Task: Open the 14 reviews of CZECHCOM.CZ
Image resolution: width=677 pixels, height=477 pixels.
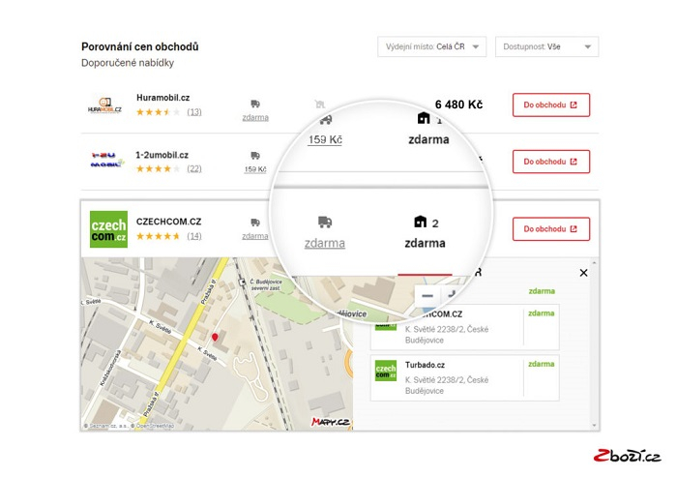Action: (x=194, y=236)
